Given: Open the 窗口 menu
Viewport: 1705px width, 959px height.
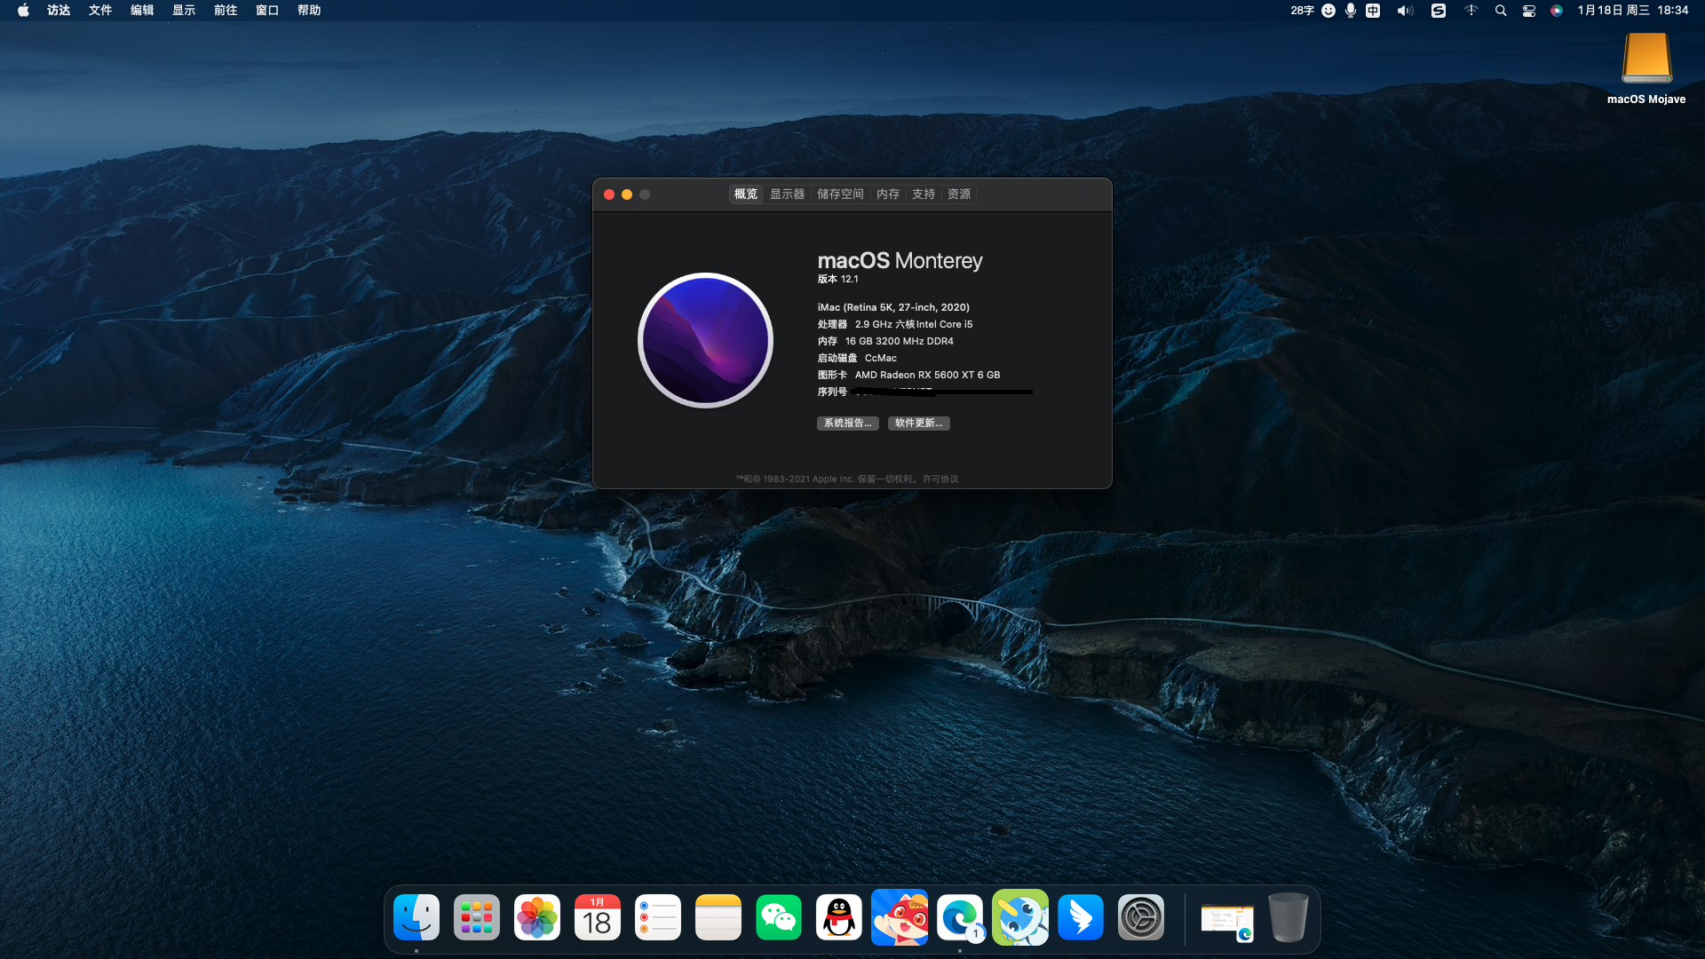Looking at the screenshot, I should [x=267, y=11].
